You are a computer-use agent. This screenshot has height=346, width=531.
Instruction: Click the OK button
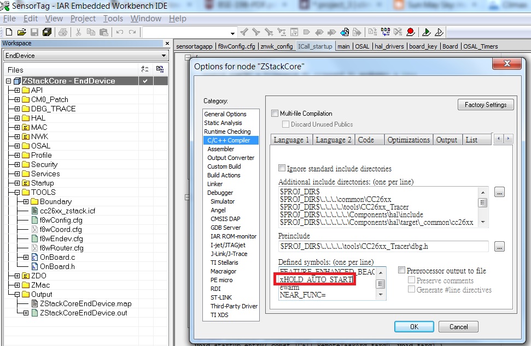coord(414,327)
